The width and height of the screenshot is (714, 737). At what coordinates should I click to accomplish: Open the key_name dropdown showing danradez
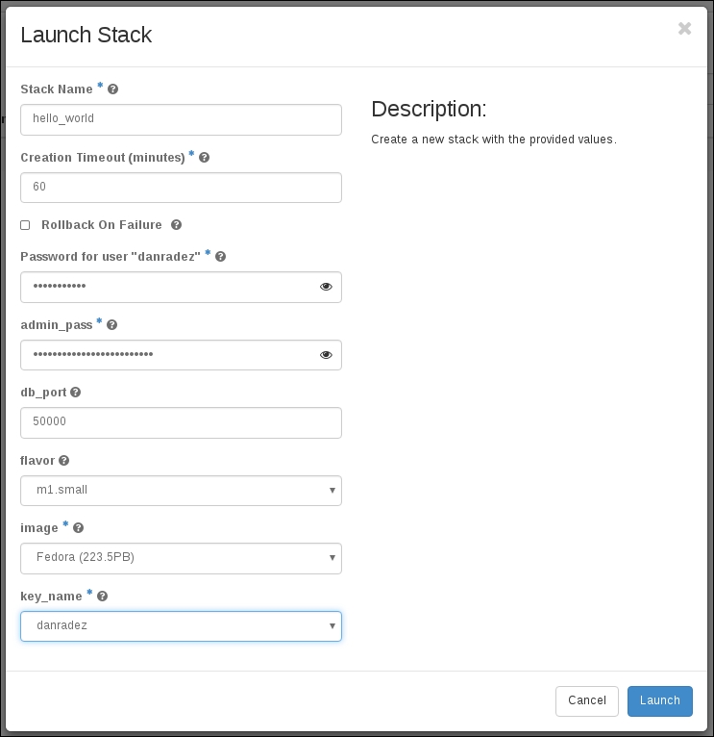pyautogui.click(x=181, y=626)
